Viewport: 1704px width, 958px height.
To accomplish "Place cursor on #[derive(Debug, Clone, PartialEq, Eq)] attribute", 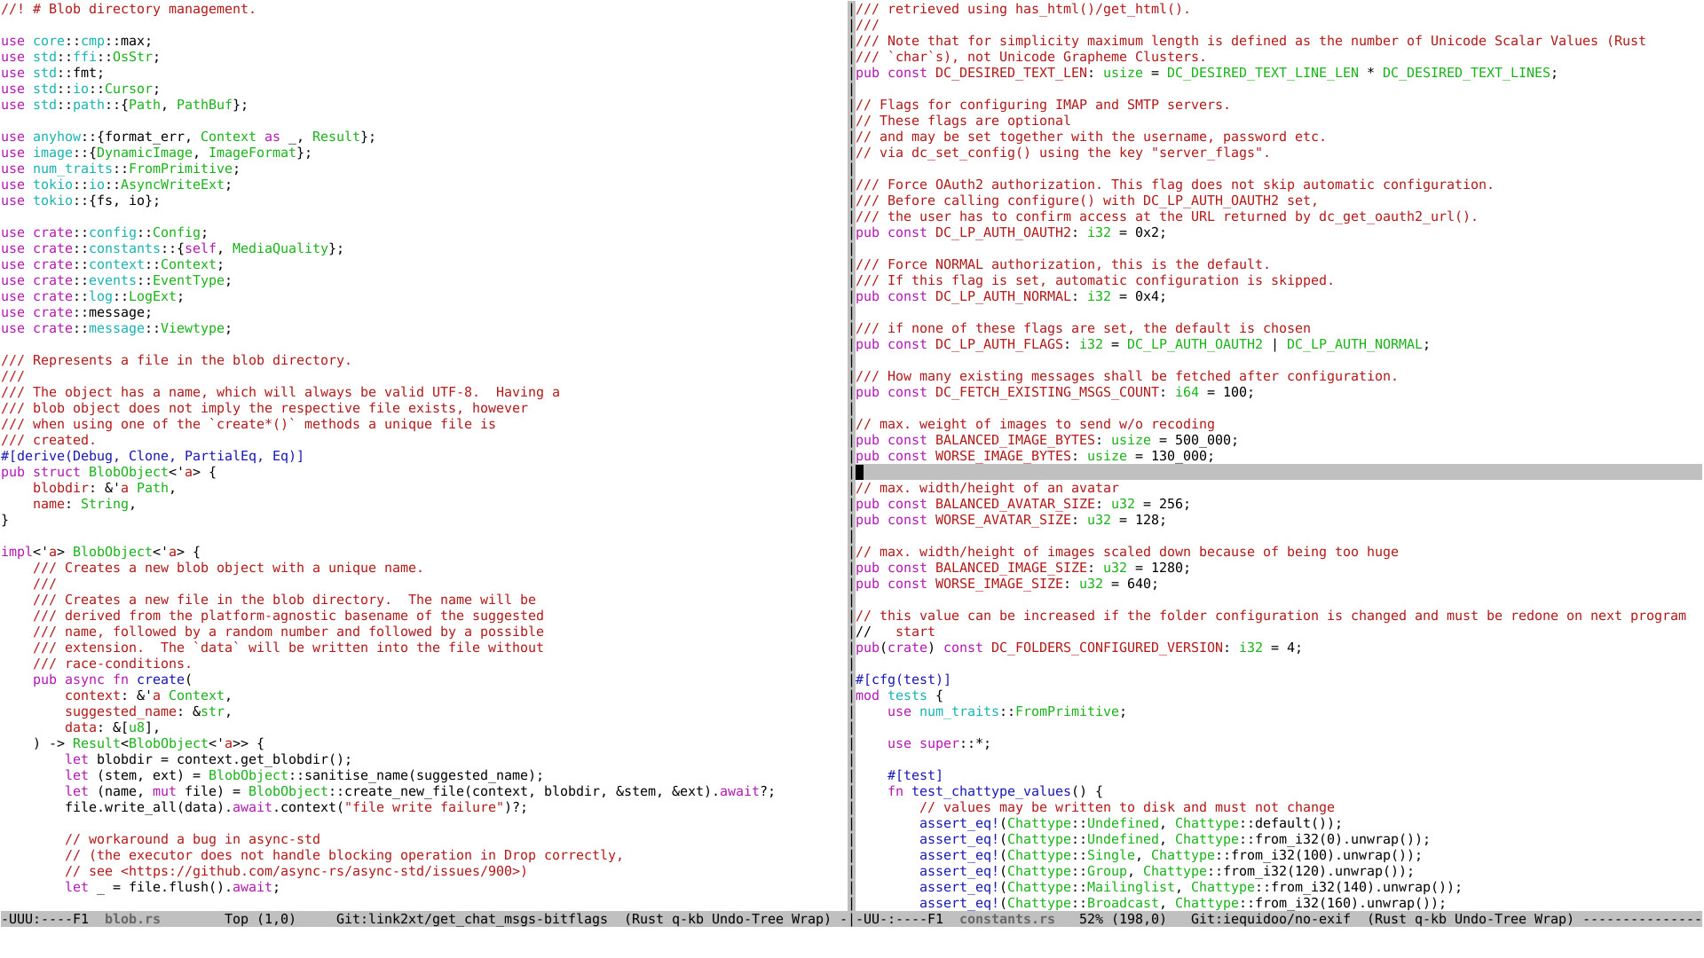I will [x=152, y=456].
